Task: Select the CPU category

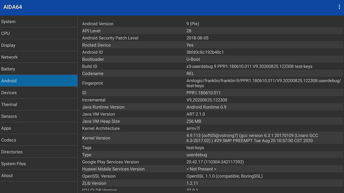Action: click(39, 33)
